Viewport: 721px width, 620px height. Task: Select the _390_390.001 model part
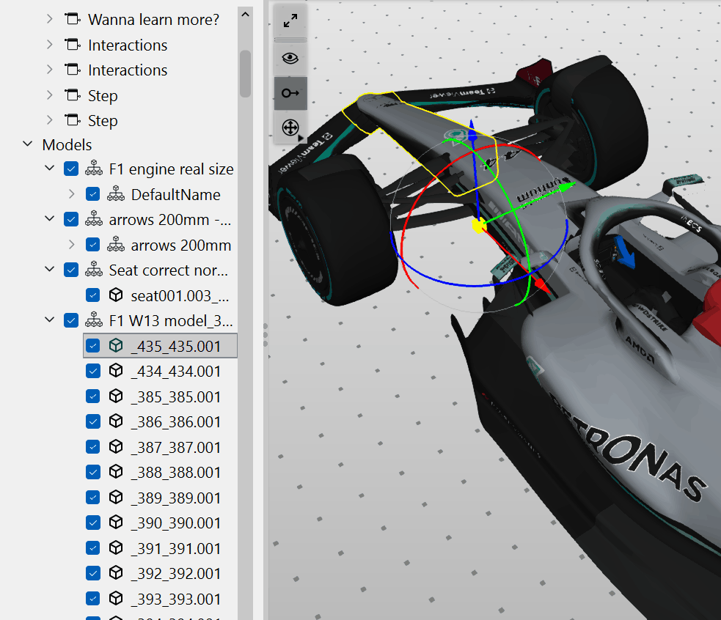click(x=175, y=523)
